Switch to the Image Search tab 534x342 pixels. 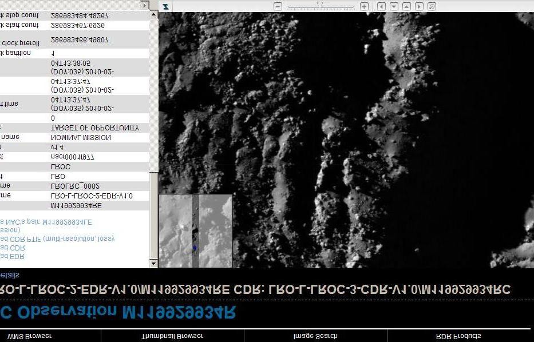tap(315, 336)
